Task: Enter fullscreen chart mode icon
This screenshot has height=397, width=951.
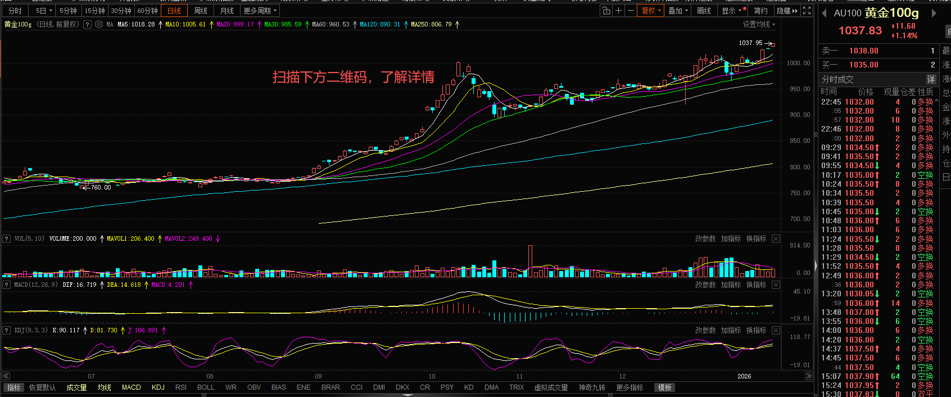Action: [807, 11]
